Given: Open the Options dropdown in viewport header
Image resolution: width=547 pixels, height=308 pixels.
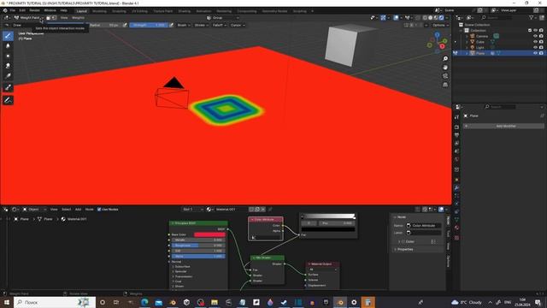Looking at the screenshot, I should click(x=440, y=25).
